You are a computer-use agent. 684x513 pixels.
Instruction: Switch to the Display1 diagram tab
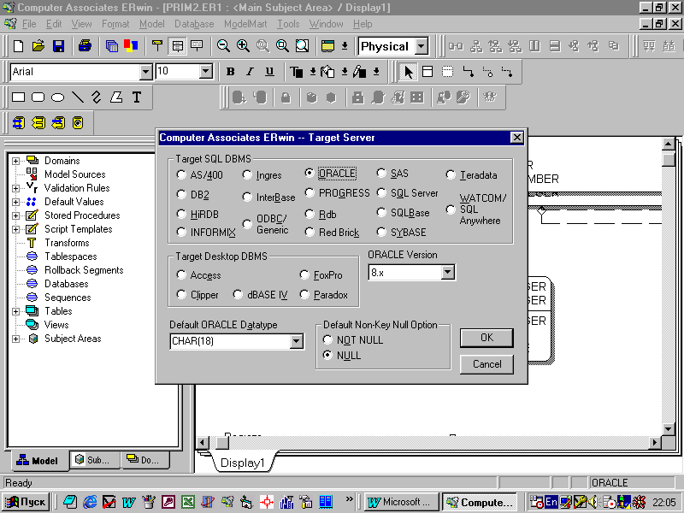click(243, 463)
